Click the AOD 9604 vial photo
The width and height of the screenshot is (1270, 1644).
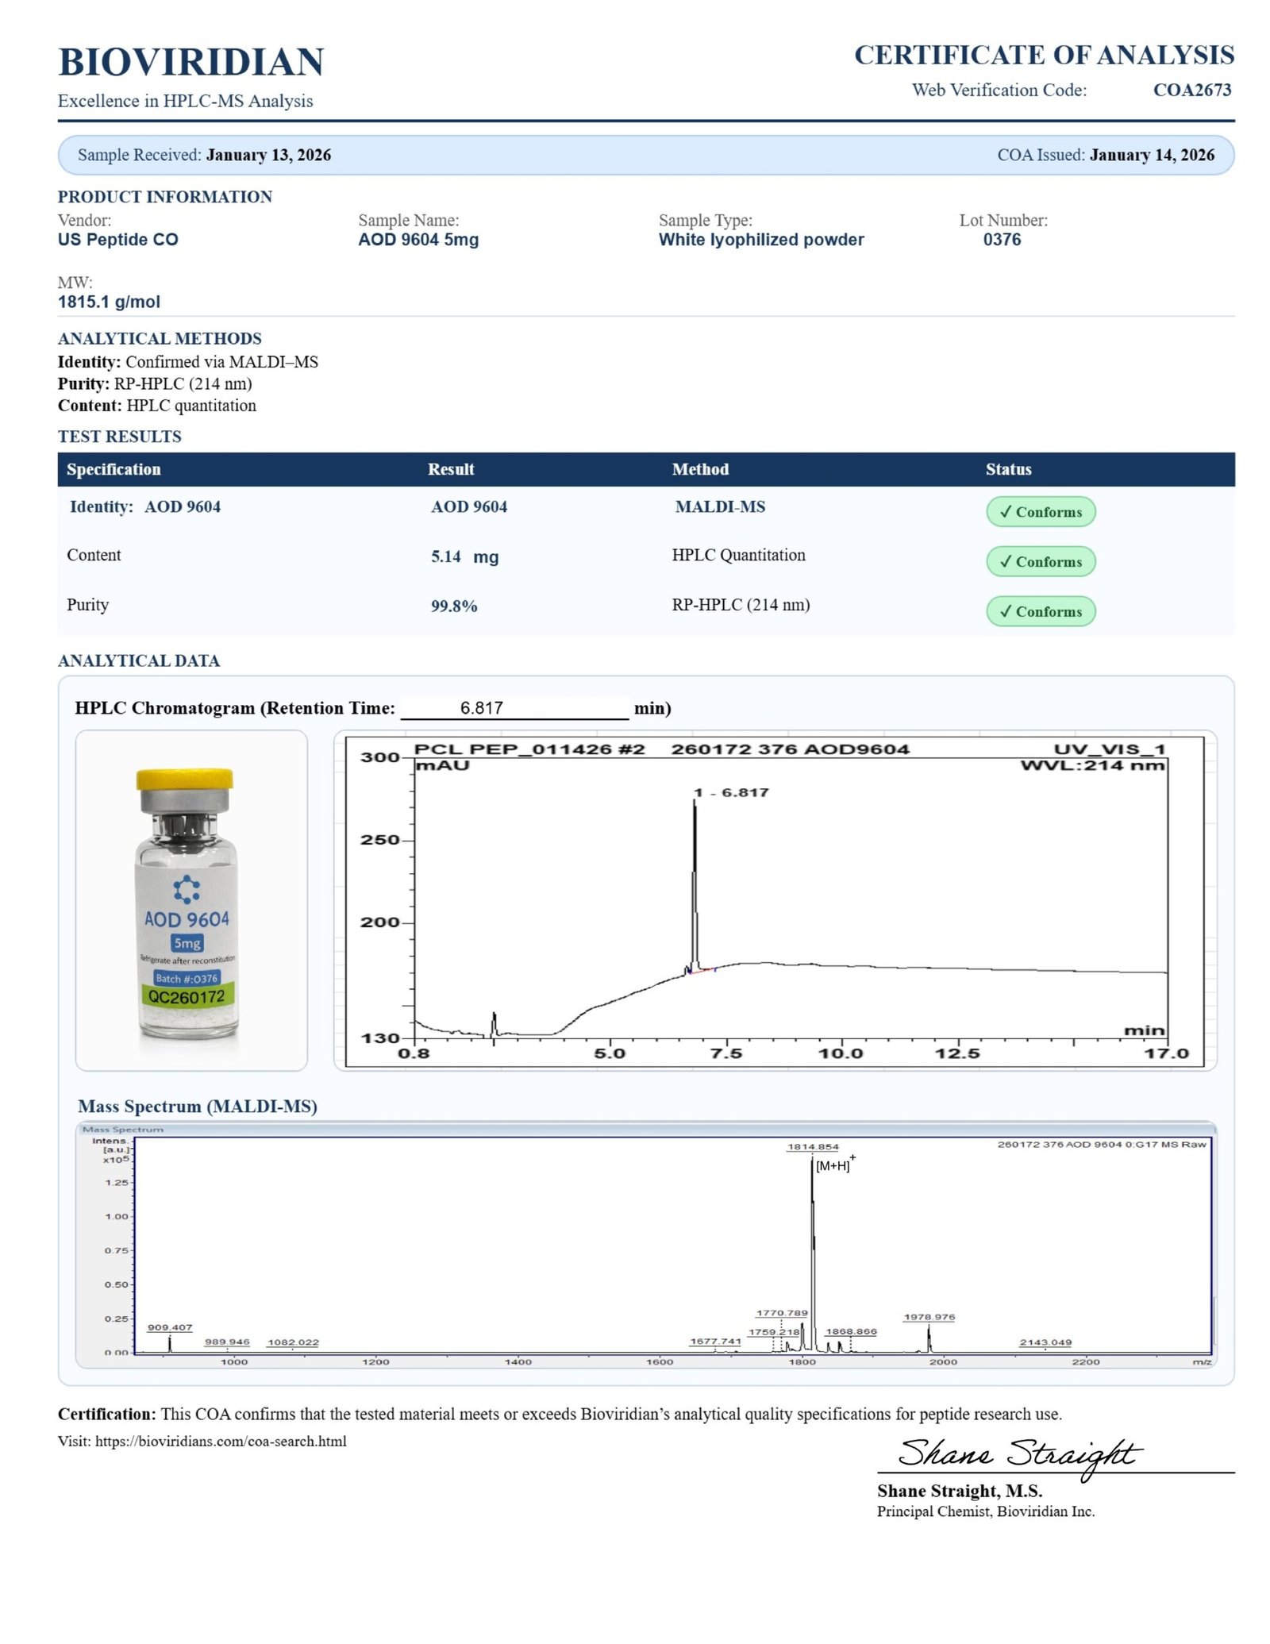point(190,900)
